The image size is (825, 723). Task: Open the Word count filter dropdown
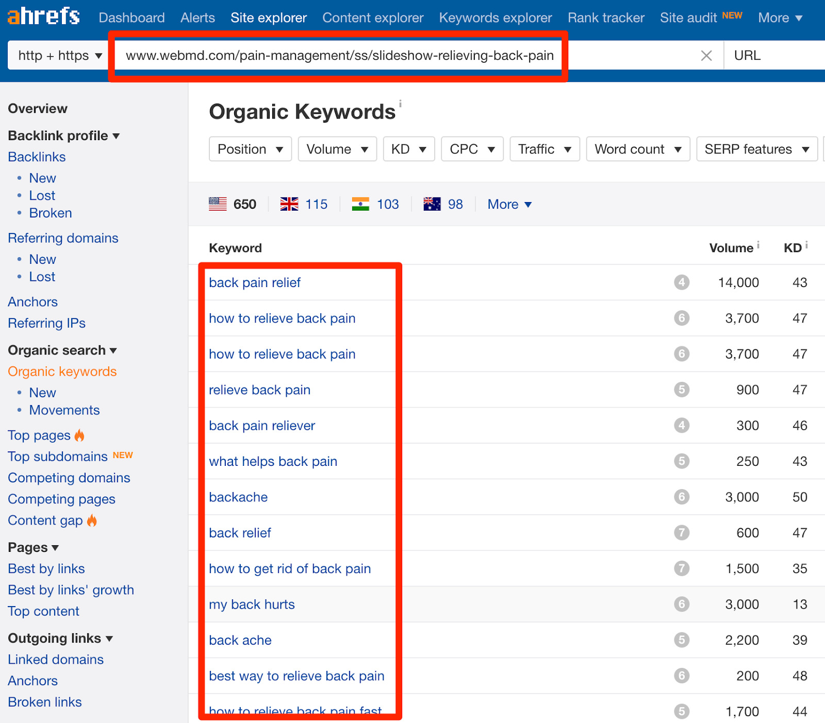[638, 149]
